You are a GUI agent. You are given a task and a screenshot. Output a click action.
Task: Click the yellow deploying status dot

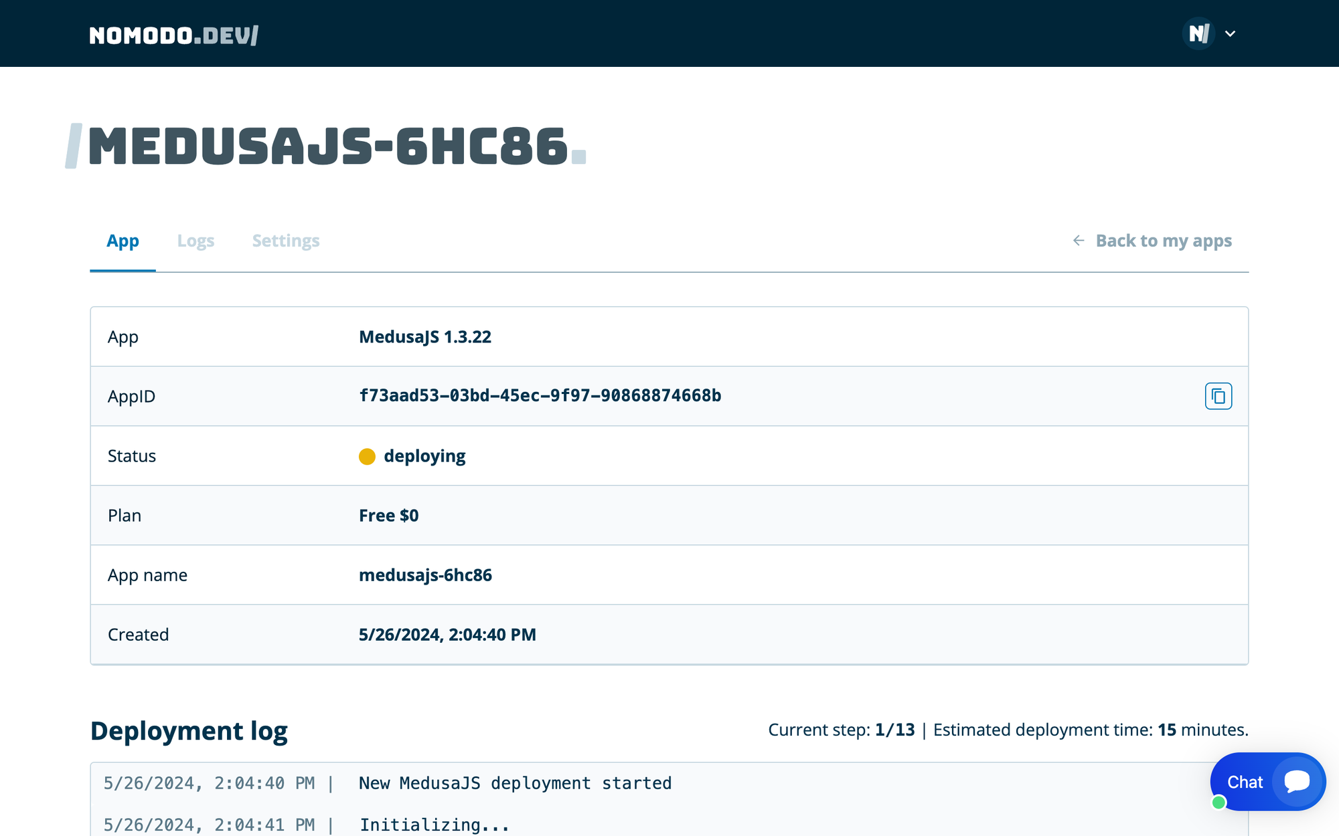(x=367, y=456)
